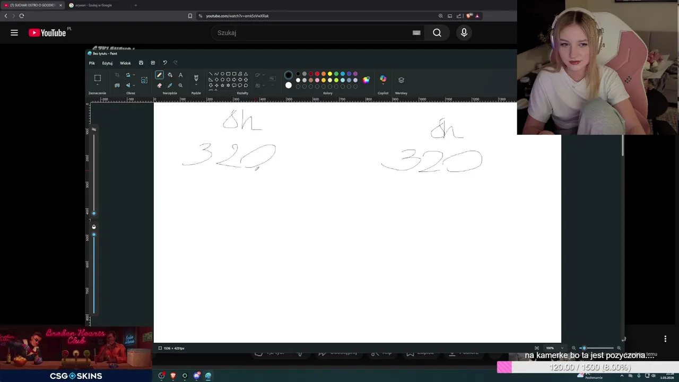Select the Magnifier tool in Paint
The width and height of the screenshot is (679, 382).
coord(180,85)
